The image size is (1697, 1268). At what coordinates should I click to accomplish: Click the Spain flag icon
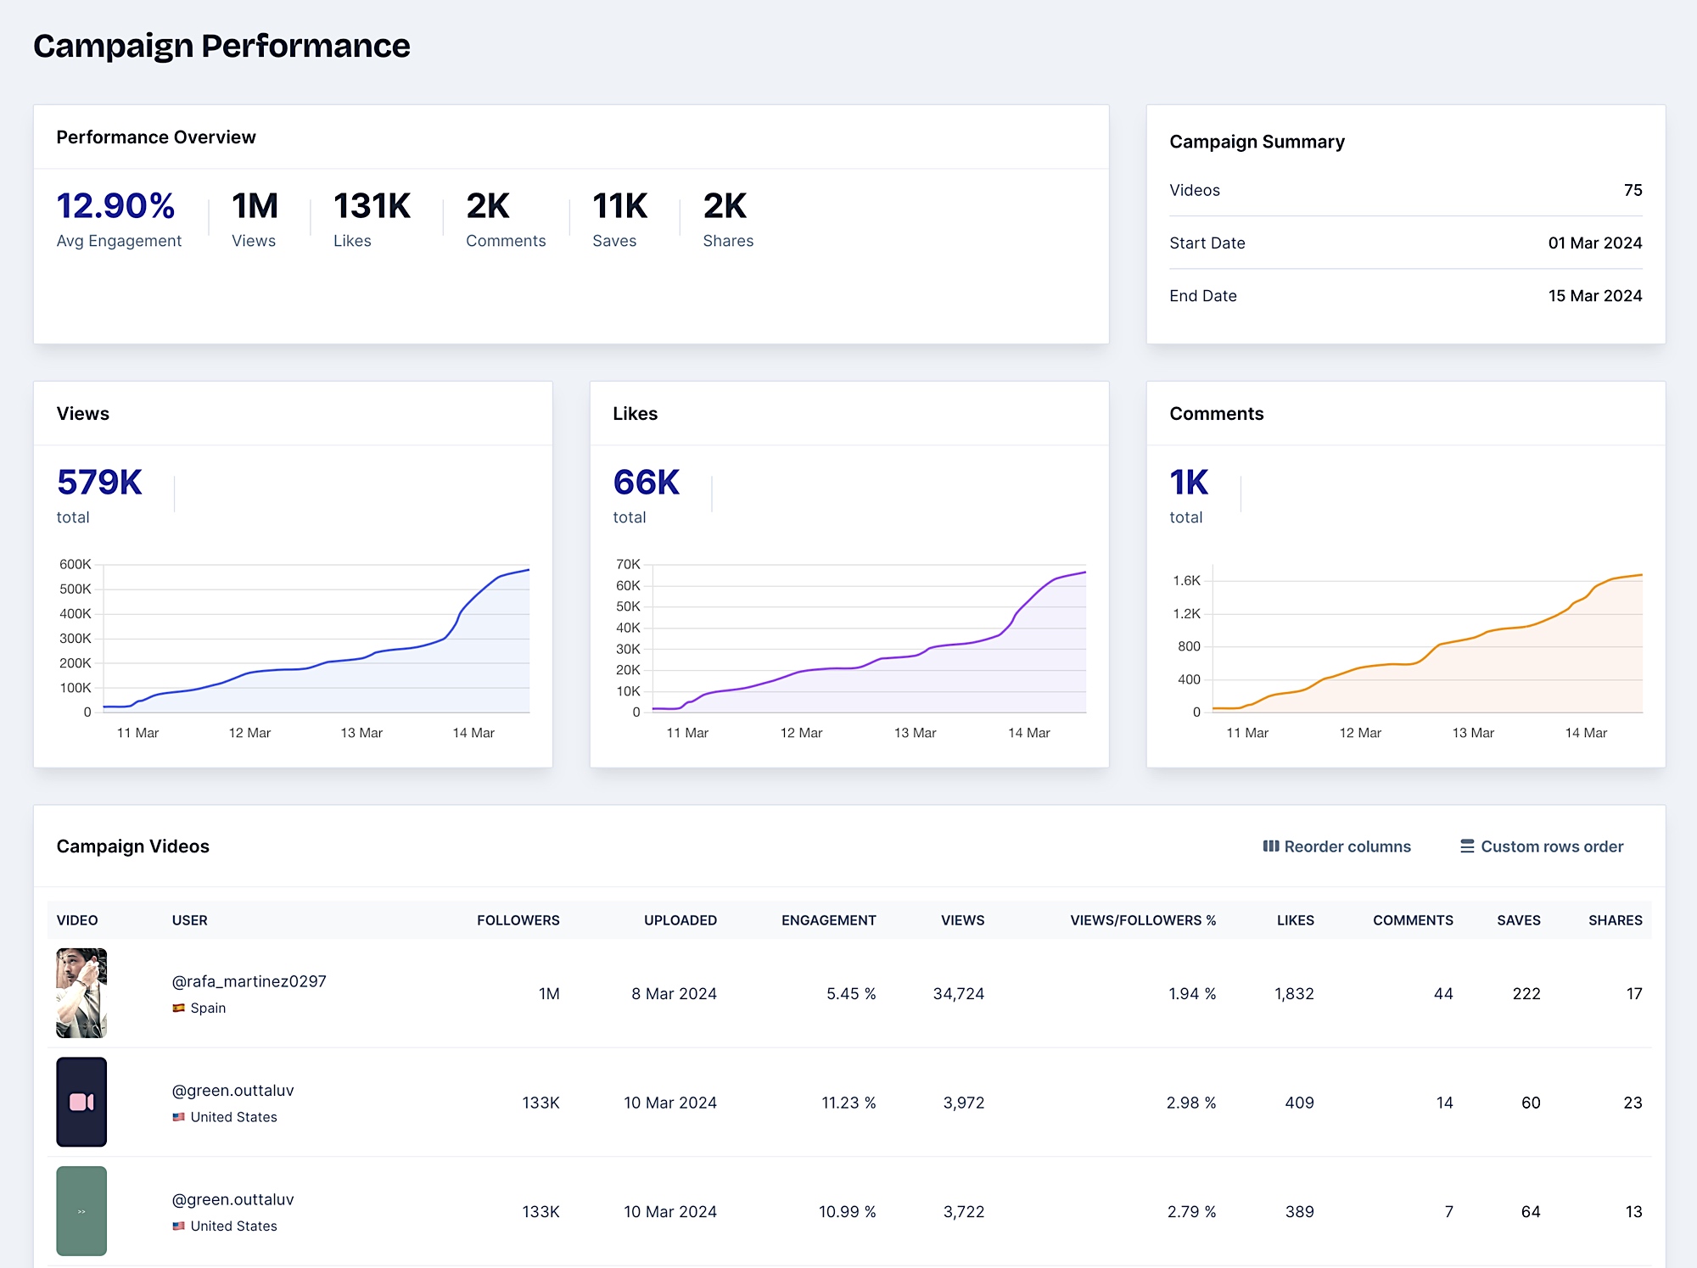(178, 1008)
